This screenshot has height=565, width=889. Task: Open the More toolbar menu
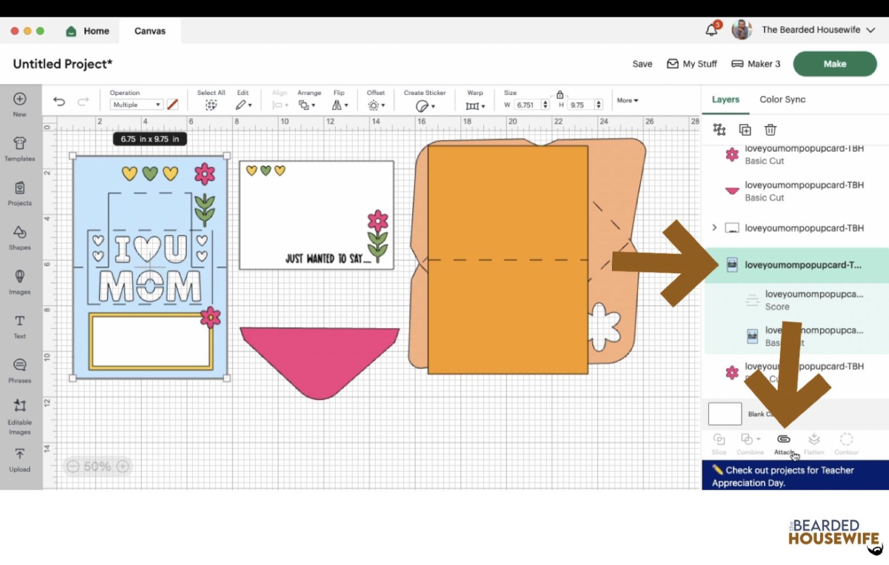(627, 100)
